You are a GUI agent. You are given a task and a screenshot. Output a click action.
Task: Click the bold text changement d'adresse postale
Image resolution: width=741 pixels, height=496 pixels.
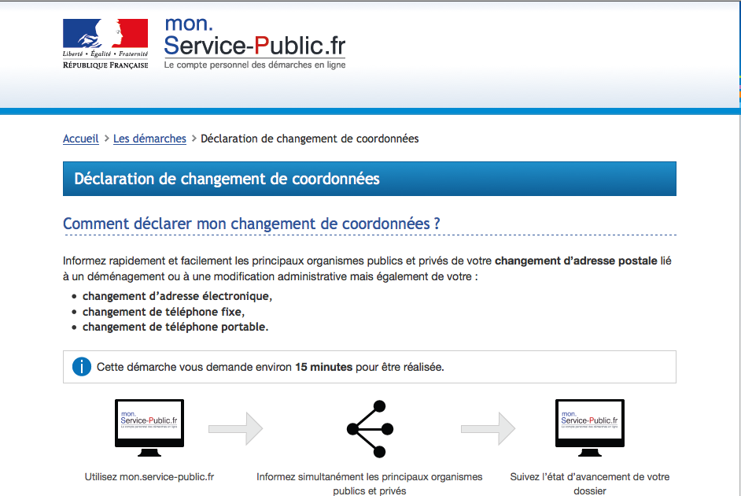tap(576, 261)
